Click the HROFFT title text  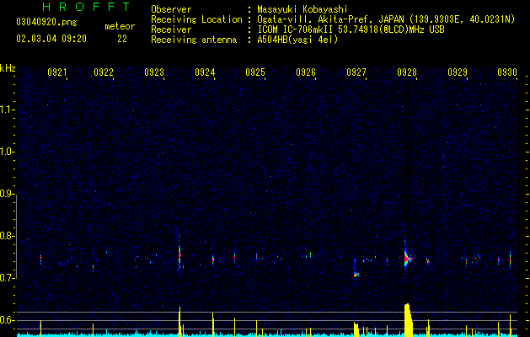(x=86, y=7)
